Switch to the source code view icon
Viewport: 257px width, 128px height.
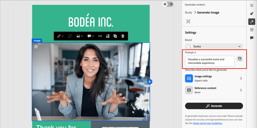pos(100,36)
